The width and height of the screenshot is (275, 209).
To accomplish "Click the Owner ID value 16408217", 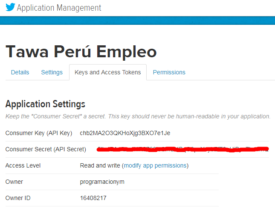I will pos(93,198).
